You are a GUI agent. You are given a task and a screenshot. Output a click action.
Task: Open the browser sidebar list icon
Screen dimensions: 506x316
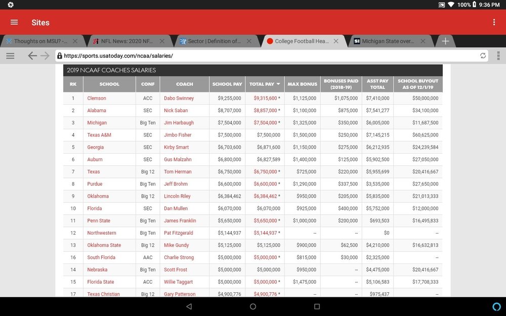click(10, 56)
